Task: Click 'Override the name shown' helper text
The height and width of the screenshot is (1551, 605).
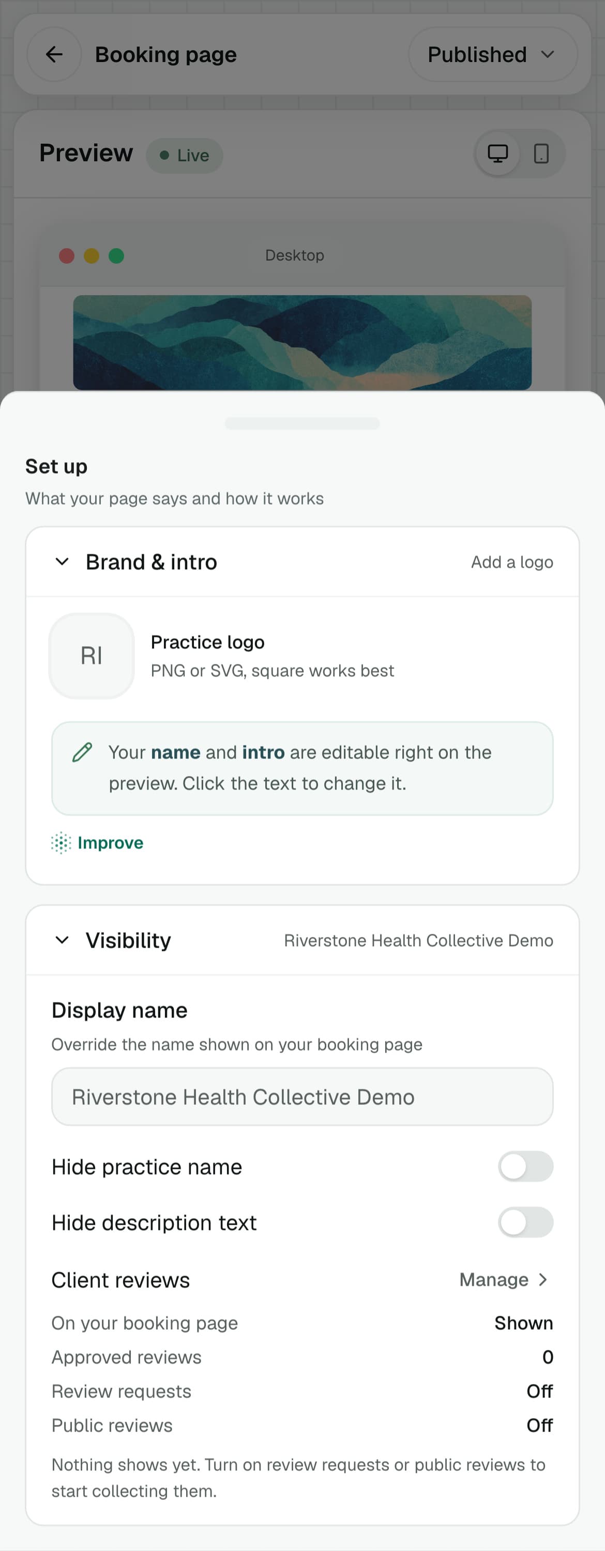Action: click(x=237, y=1044)
